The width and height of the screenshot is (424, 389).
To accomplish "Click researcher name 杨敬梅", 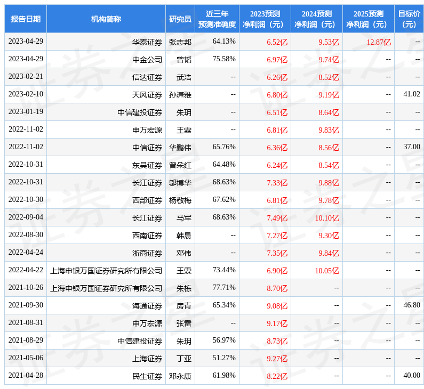I will click(x=180, y=200).
